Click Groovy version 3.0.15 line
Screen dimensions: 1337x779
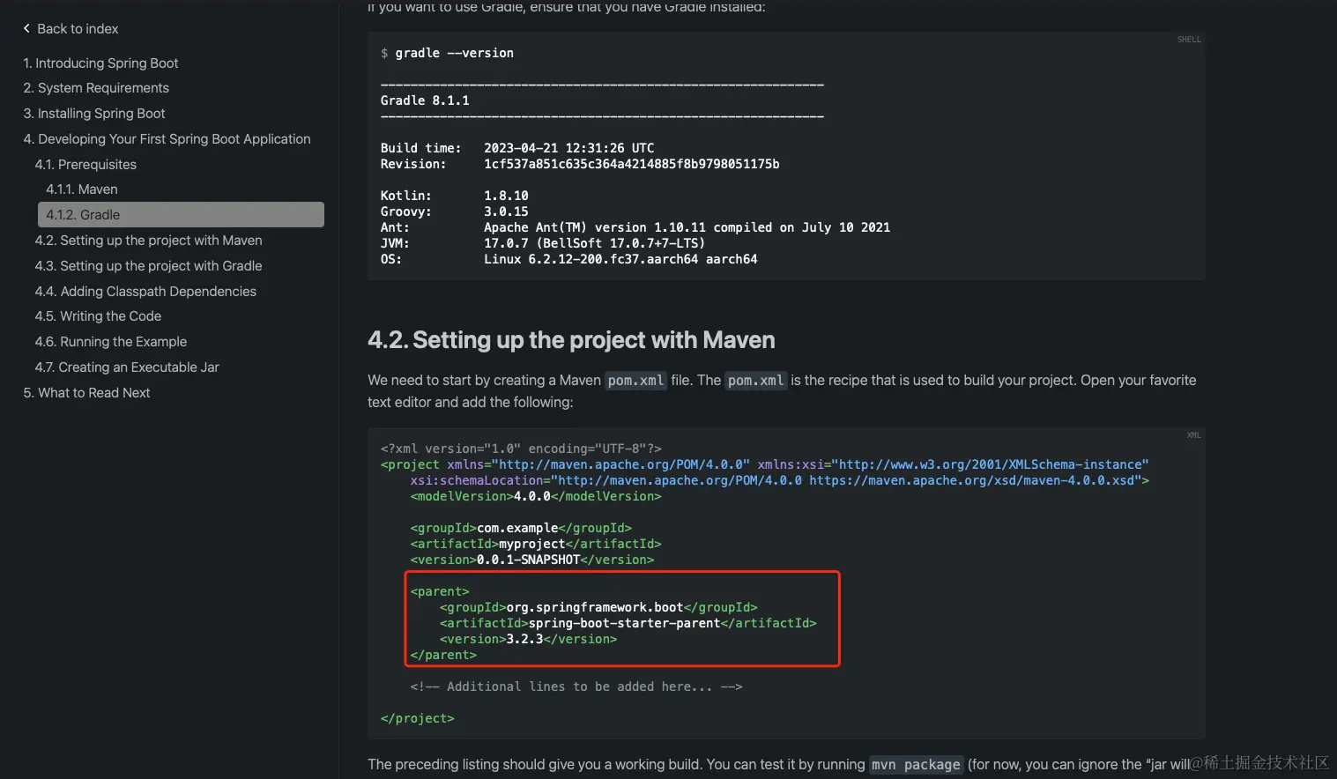(x=454, y=211)
